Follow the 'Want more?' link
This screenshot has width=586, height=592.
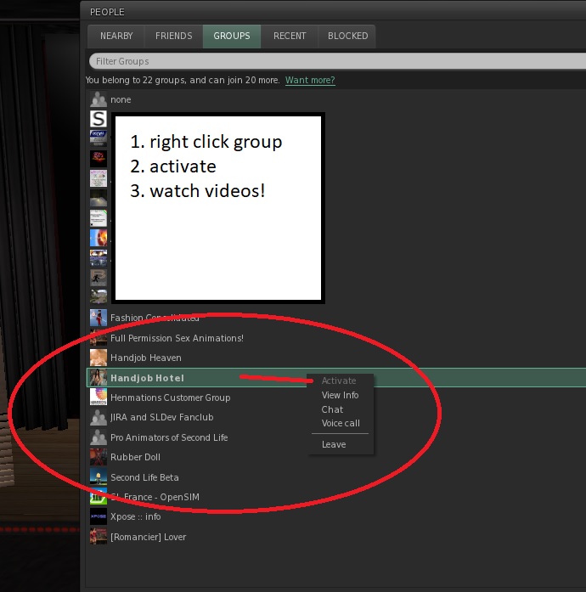click(x=310, y=80)
